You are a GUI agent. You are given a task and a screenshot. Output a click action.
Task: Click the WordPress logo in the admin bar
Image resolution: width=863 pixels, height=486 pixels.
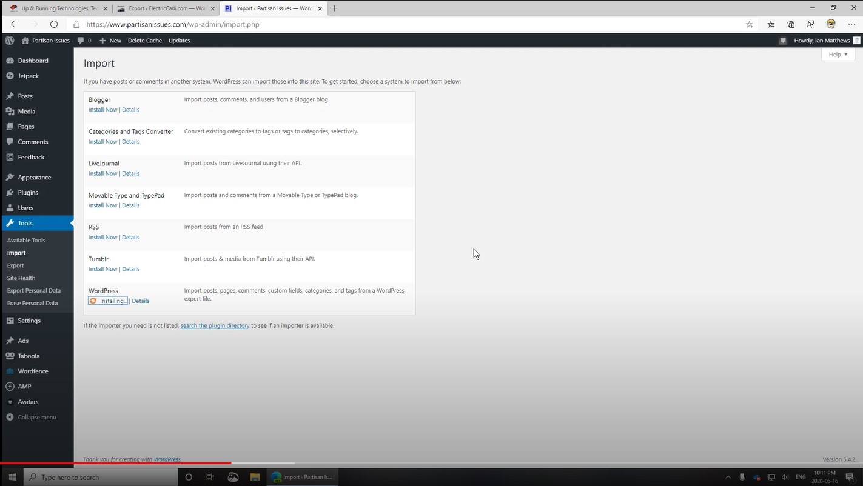pos(9,40)
